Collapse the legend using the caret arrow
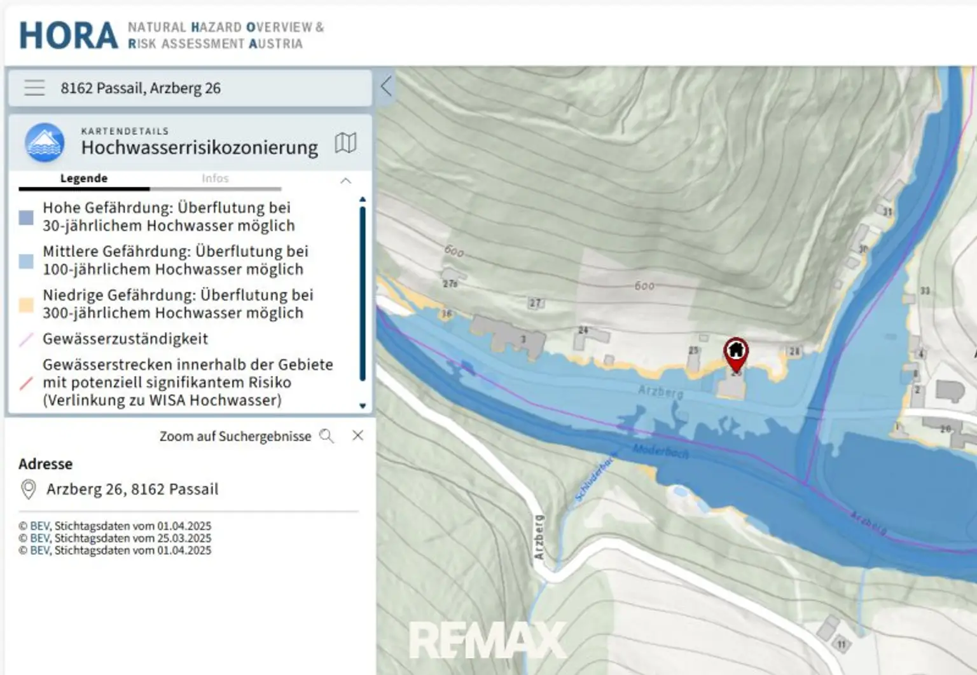Image resolution: width=977 pixels, height=675 pixels. (x=345, y=181)
